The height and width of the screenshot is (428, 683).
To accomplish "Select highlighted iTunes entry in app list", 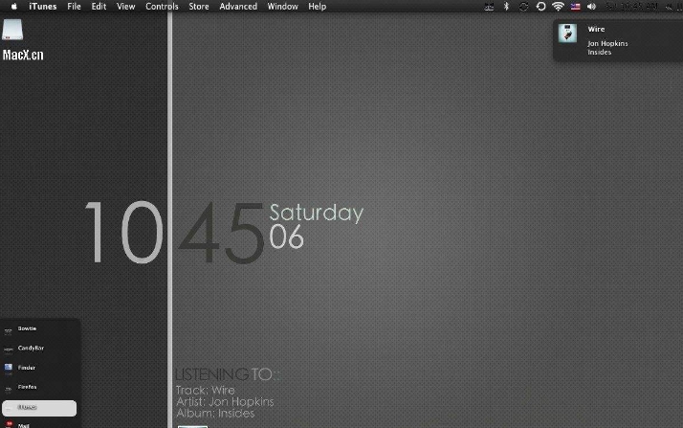I will click(39, 408).
